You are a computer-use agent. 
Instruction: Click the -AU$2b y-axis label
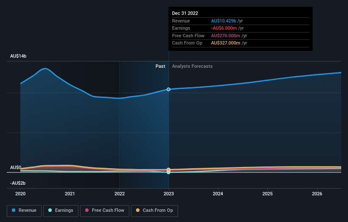coord(18,183)
